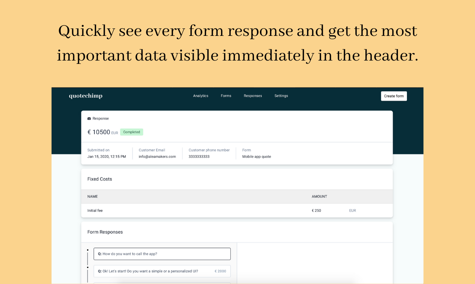
Task: Select the submitted date Jan 15, 2020, 12:15 PM
Action: tap(107, 157)
